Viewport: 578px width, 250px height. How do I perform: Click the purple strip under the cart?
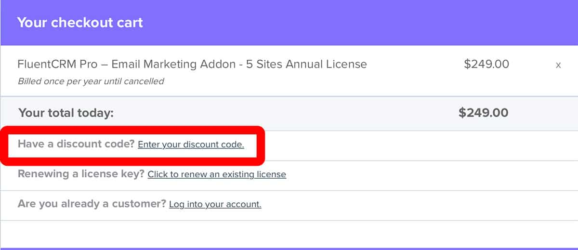pyautogui.click(x=289, y=249)
